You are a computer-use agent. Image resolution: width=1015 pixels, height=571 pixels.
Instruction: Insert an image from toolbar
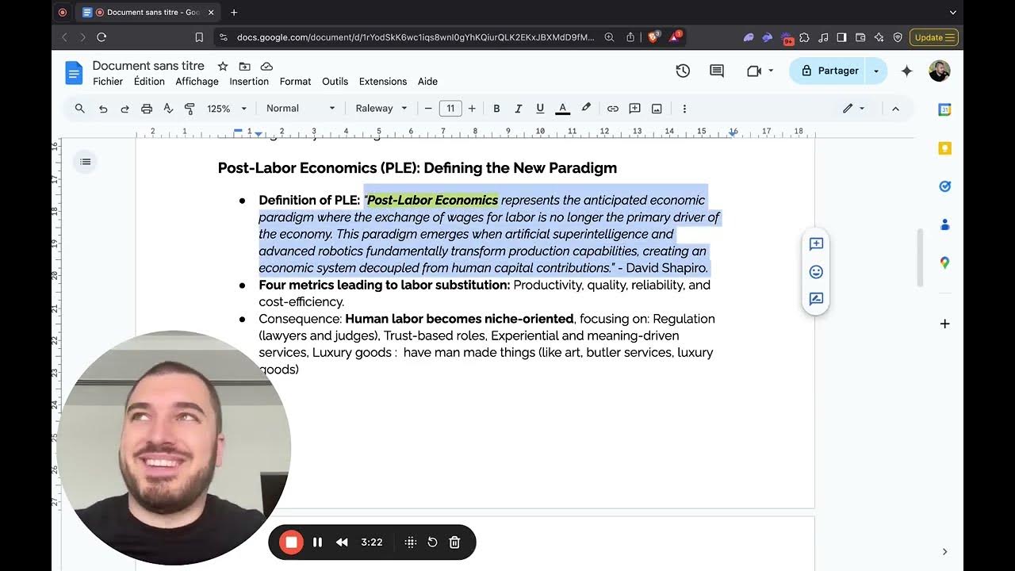657,109
